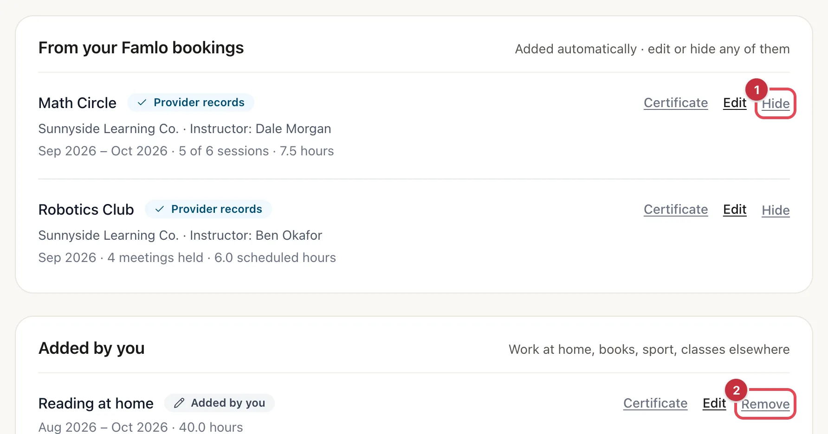The height and width of the screenshot is (434, 828).
Task: Edit the Robotics Club entry
Action: [735, 210]
